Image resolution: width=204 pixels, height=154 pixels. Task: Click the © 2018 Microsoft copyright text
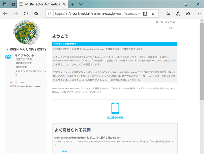click(x=26, y=86)
